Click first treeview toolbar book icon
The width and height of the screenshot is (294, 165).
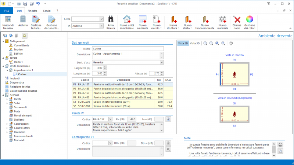coord(5,36)
